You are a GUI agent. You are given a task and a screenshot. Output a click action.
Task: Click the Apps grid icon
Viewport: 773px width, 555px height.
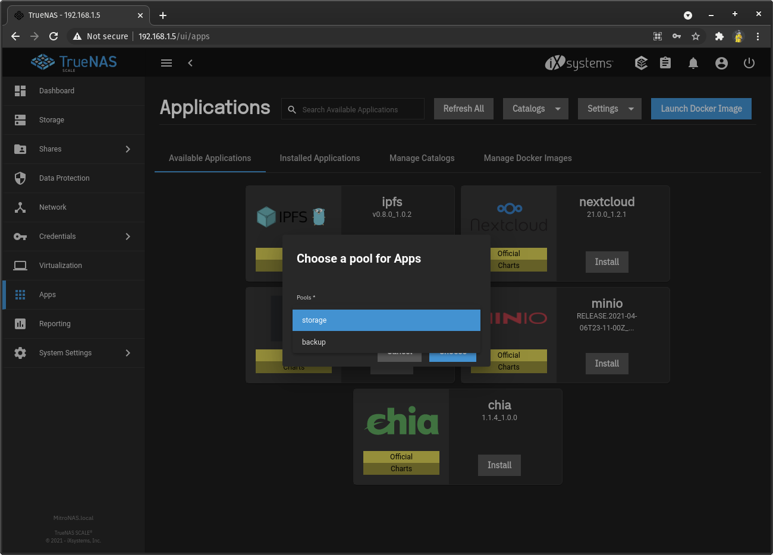pyautogui.click(x=20, y=295)
